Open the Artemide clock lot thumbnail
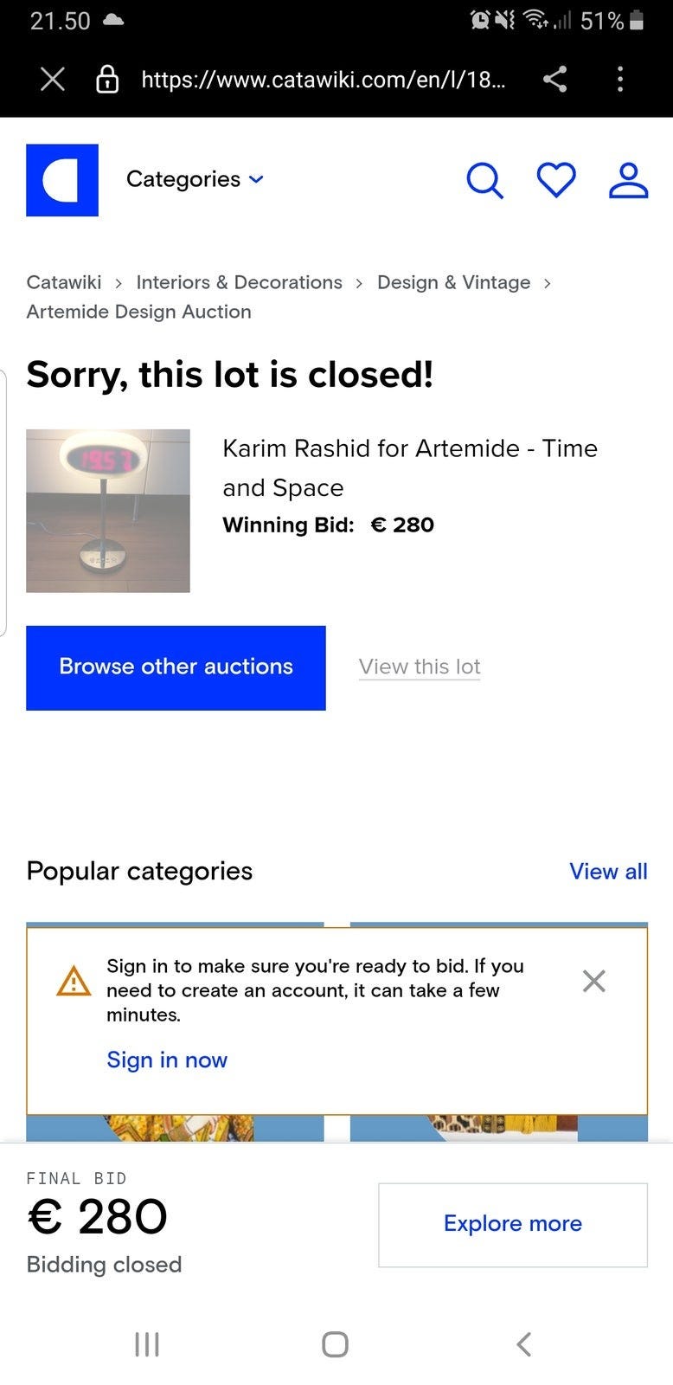Image resolution: width=673 pixels, height=1385 pixels. (108, 511)
